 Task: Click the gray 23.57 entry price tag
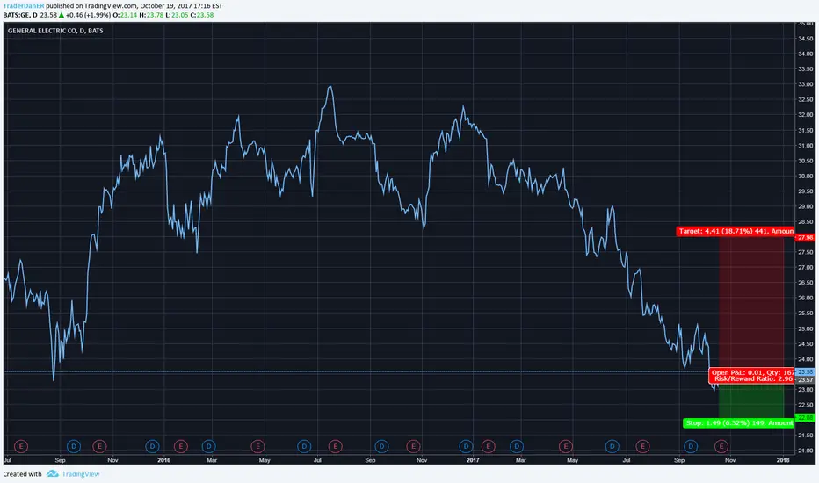(x=805, y=379)
